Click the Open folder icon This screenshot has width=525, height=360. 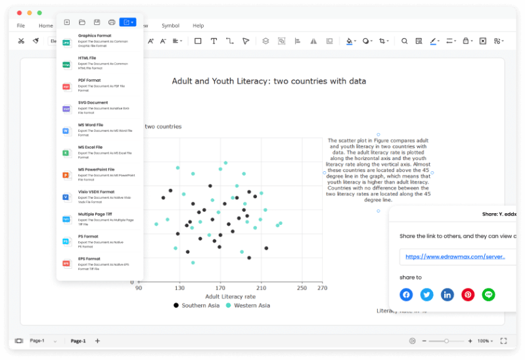pyautogui.click(x=82, y=22)
